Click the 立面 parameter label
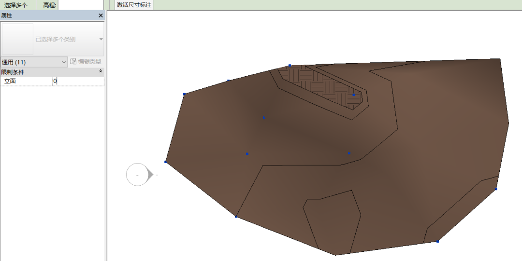 click(10, 81)
